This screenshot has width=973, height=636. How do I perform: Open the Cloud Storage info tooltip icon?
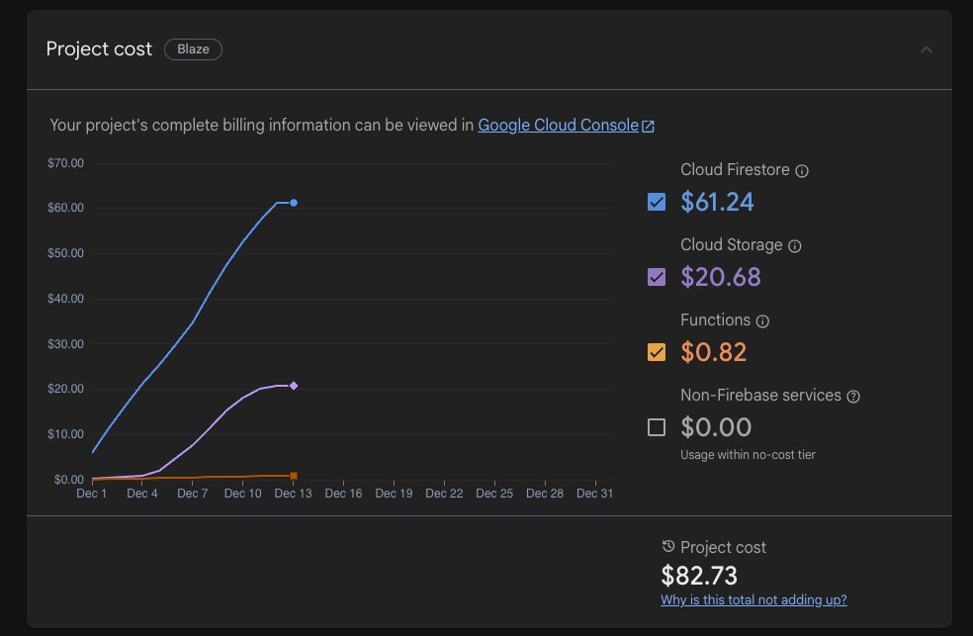click(795, 245)
